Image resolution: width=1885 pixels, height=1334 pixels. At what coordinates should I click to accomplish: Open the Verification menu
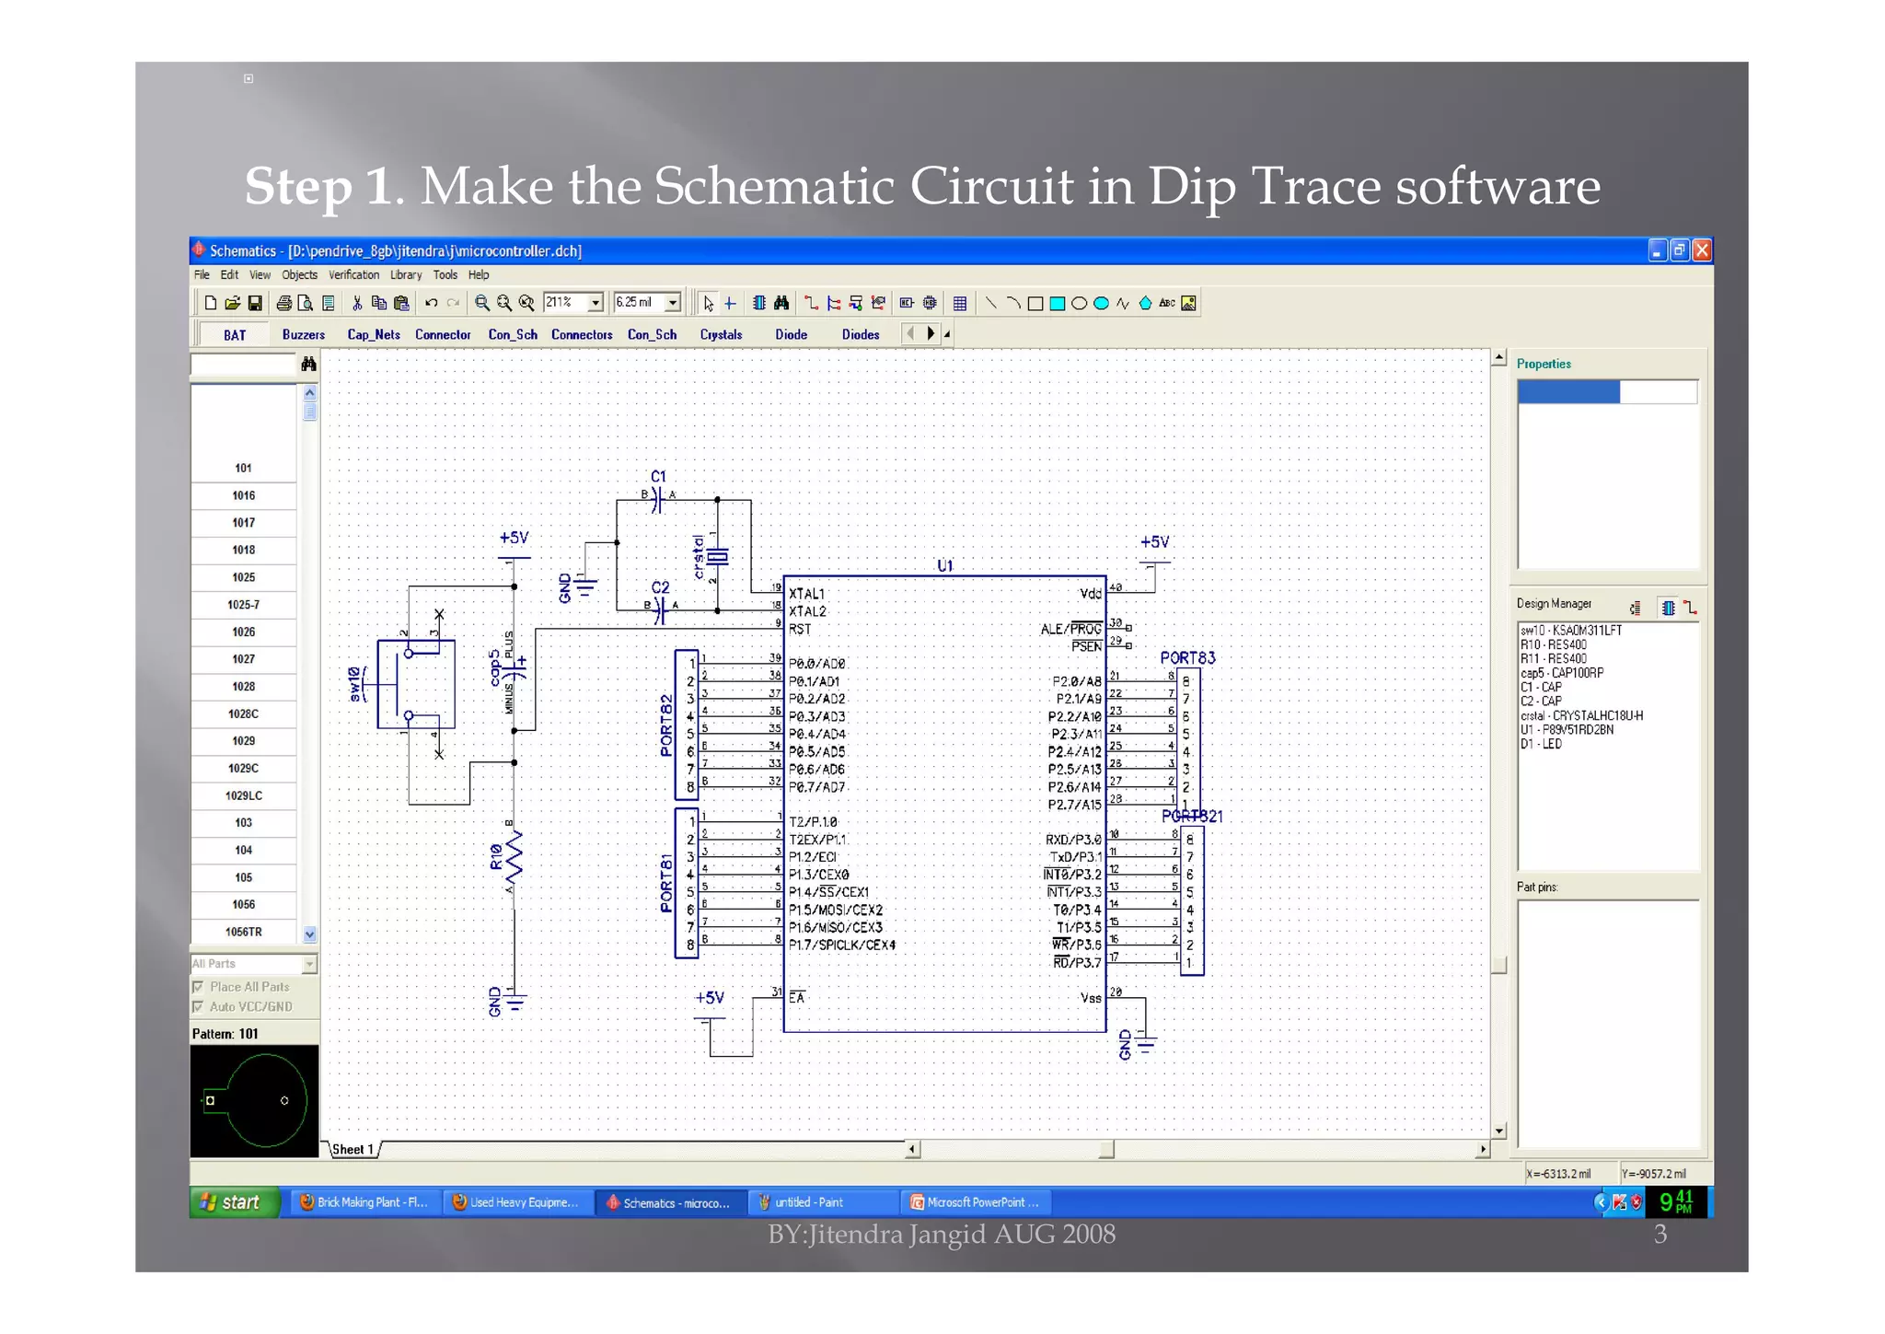click(x=353, y=275)
